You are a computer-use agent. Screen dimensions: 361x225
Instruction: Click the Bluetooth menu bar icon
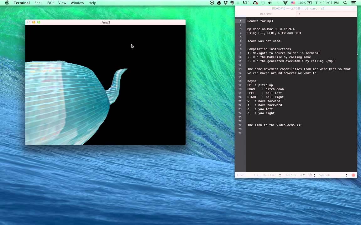278,3
